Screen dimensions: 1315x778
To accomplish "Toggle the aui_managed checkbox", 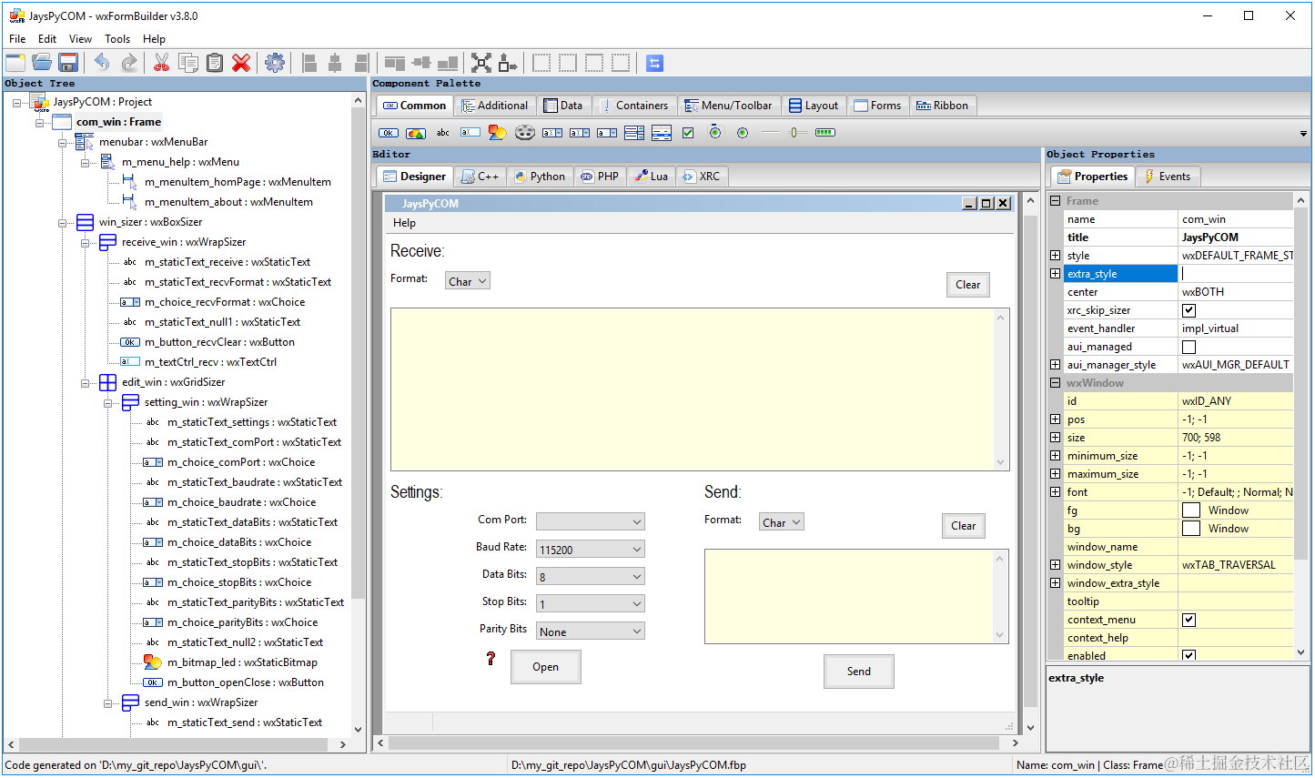I will [1189, 347].
